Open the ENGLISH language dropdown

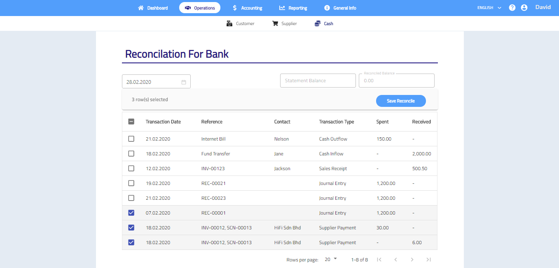click(489, 8)
